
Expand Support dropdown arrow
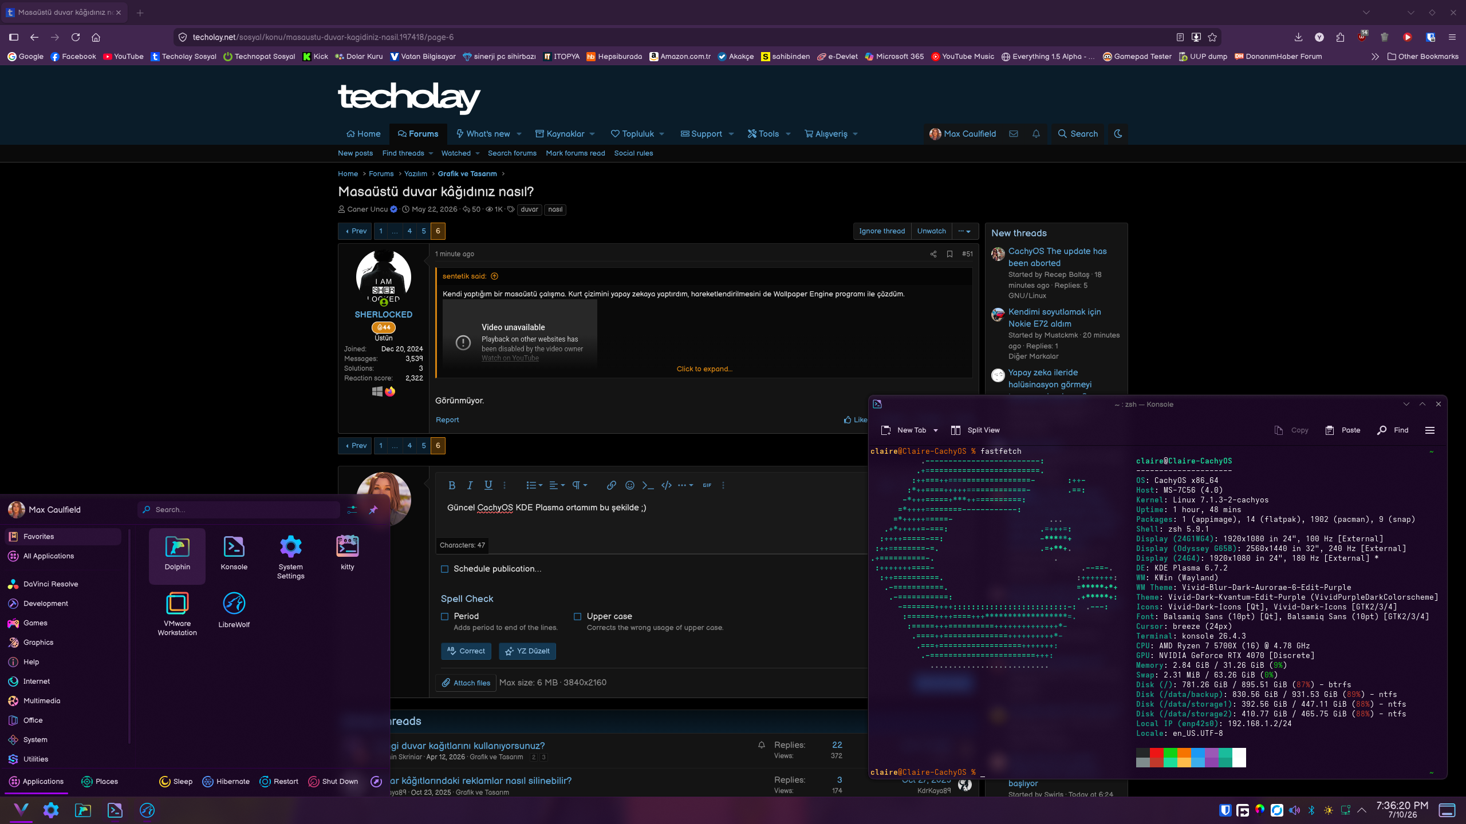(731, 134)
